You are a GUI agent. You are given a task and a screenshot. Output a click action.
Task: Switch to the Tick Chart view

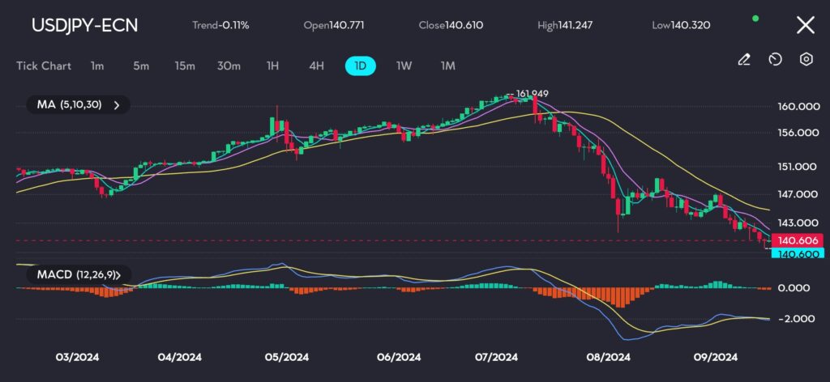tap(44, 66)
